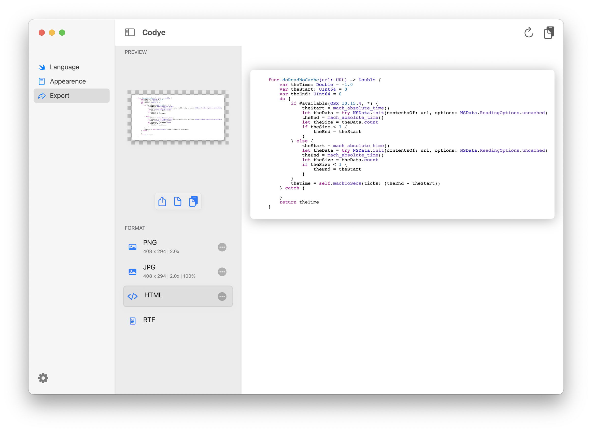Click the '408 x 294 | 2.0x' PNG details

pyautogui.click(x=161, y=251)
